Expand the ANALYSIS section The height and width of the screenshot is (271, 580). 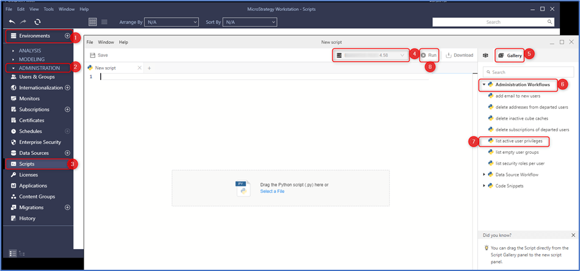pos(13,51)
